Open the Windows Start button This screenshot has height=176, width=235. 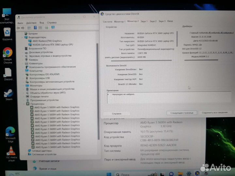(109, 174)
